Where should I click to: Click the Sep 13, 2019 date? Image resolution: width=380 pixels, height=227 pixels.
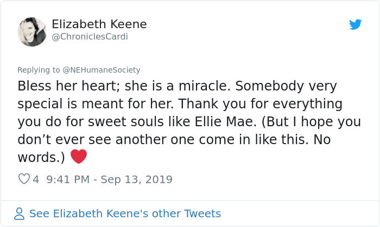click(139, 179)
